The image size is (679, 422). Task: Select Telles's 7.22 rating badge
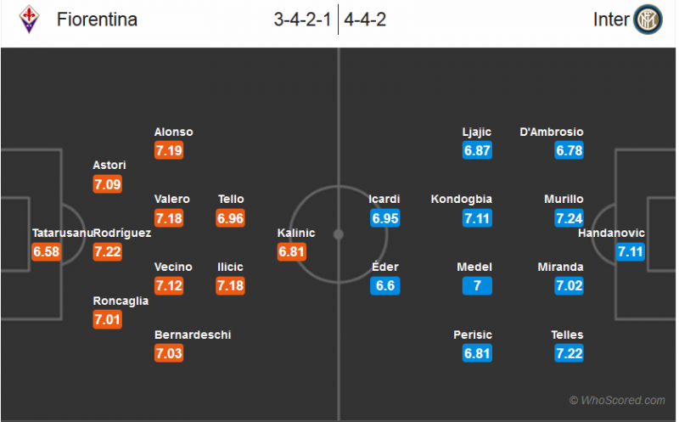pos(569,353)
